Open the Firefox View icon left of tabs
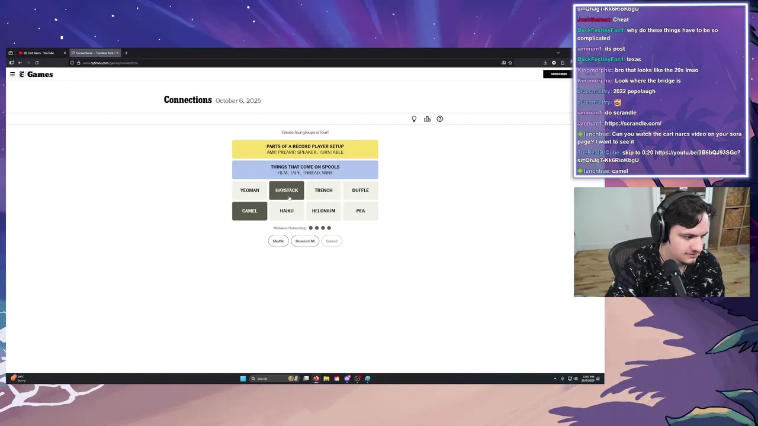This screenshot has height=426, width=758. tap(10, 53)
